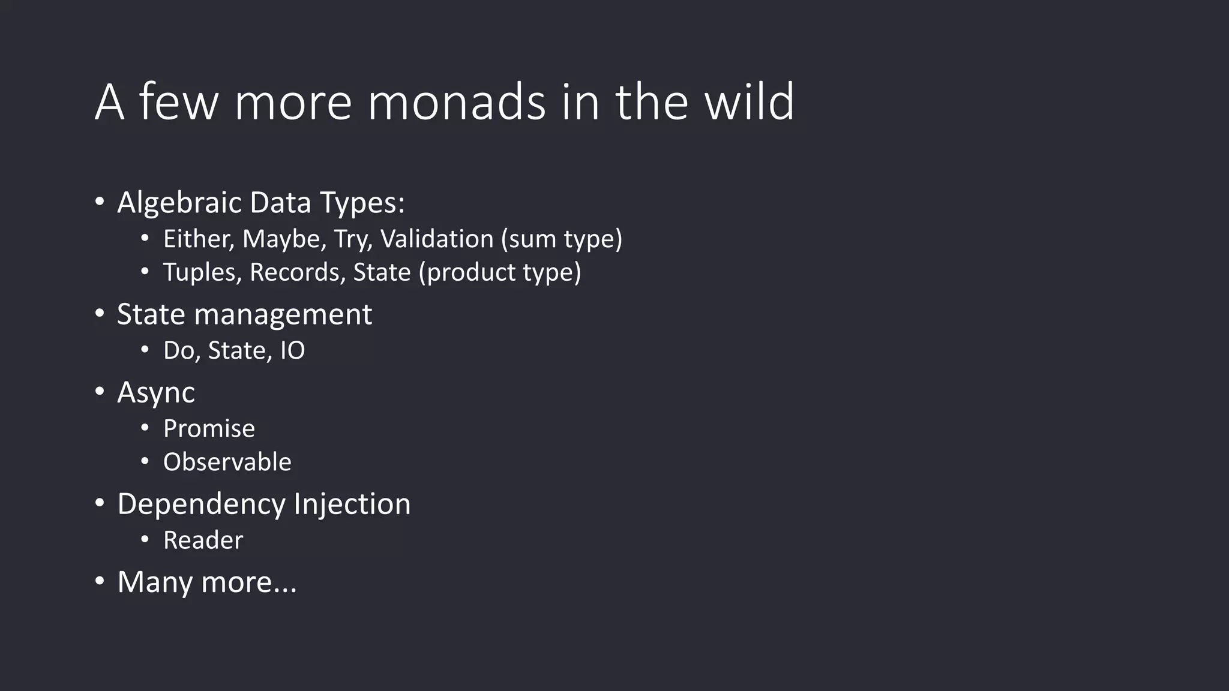Click the 'Many more...' bullet
Screen dimensions: 1229x691
coord(207,582)
